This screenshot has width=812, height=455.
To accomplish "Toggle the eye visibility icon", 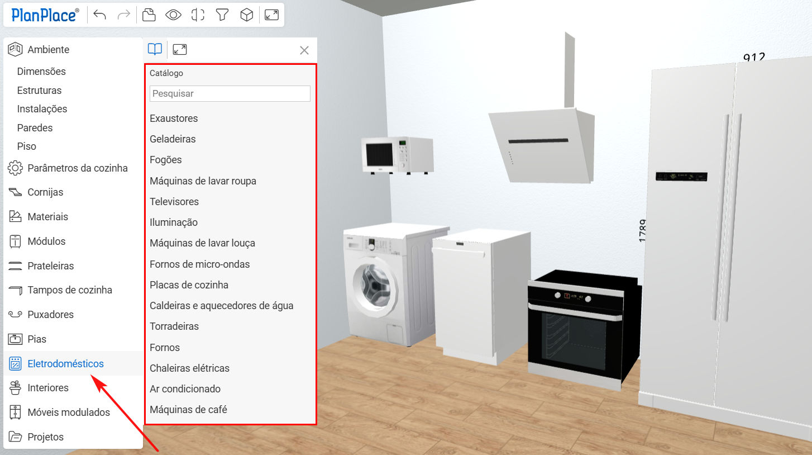I will pyautogui.click(x=173, y=15).
